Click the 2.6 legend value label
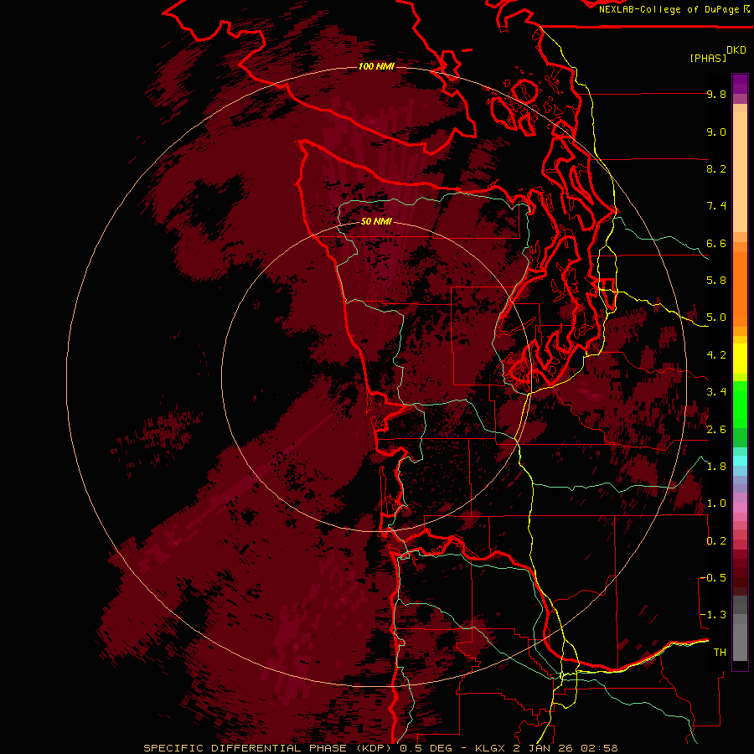This screenshot has height=754, width=754. pyautogui.click(x=716, y=430)
